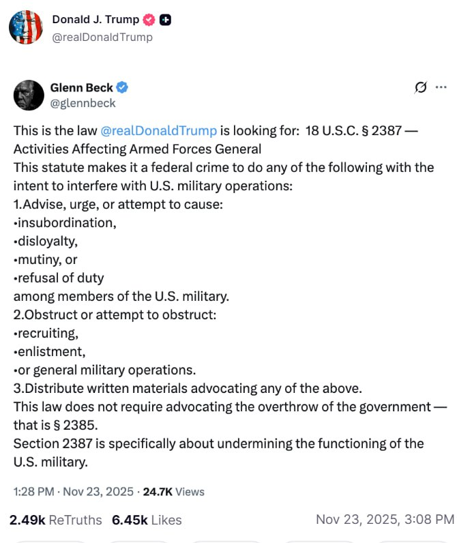
Task: Click Donald J. Trump's profile avatar
Action: click(25, 27)
